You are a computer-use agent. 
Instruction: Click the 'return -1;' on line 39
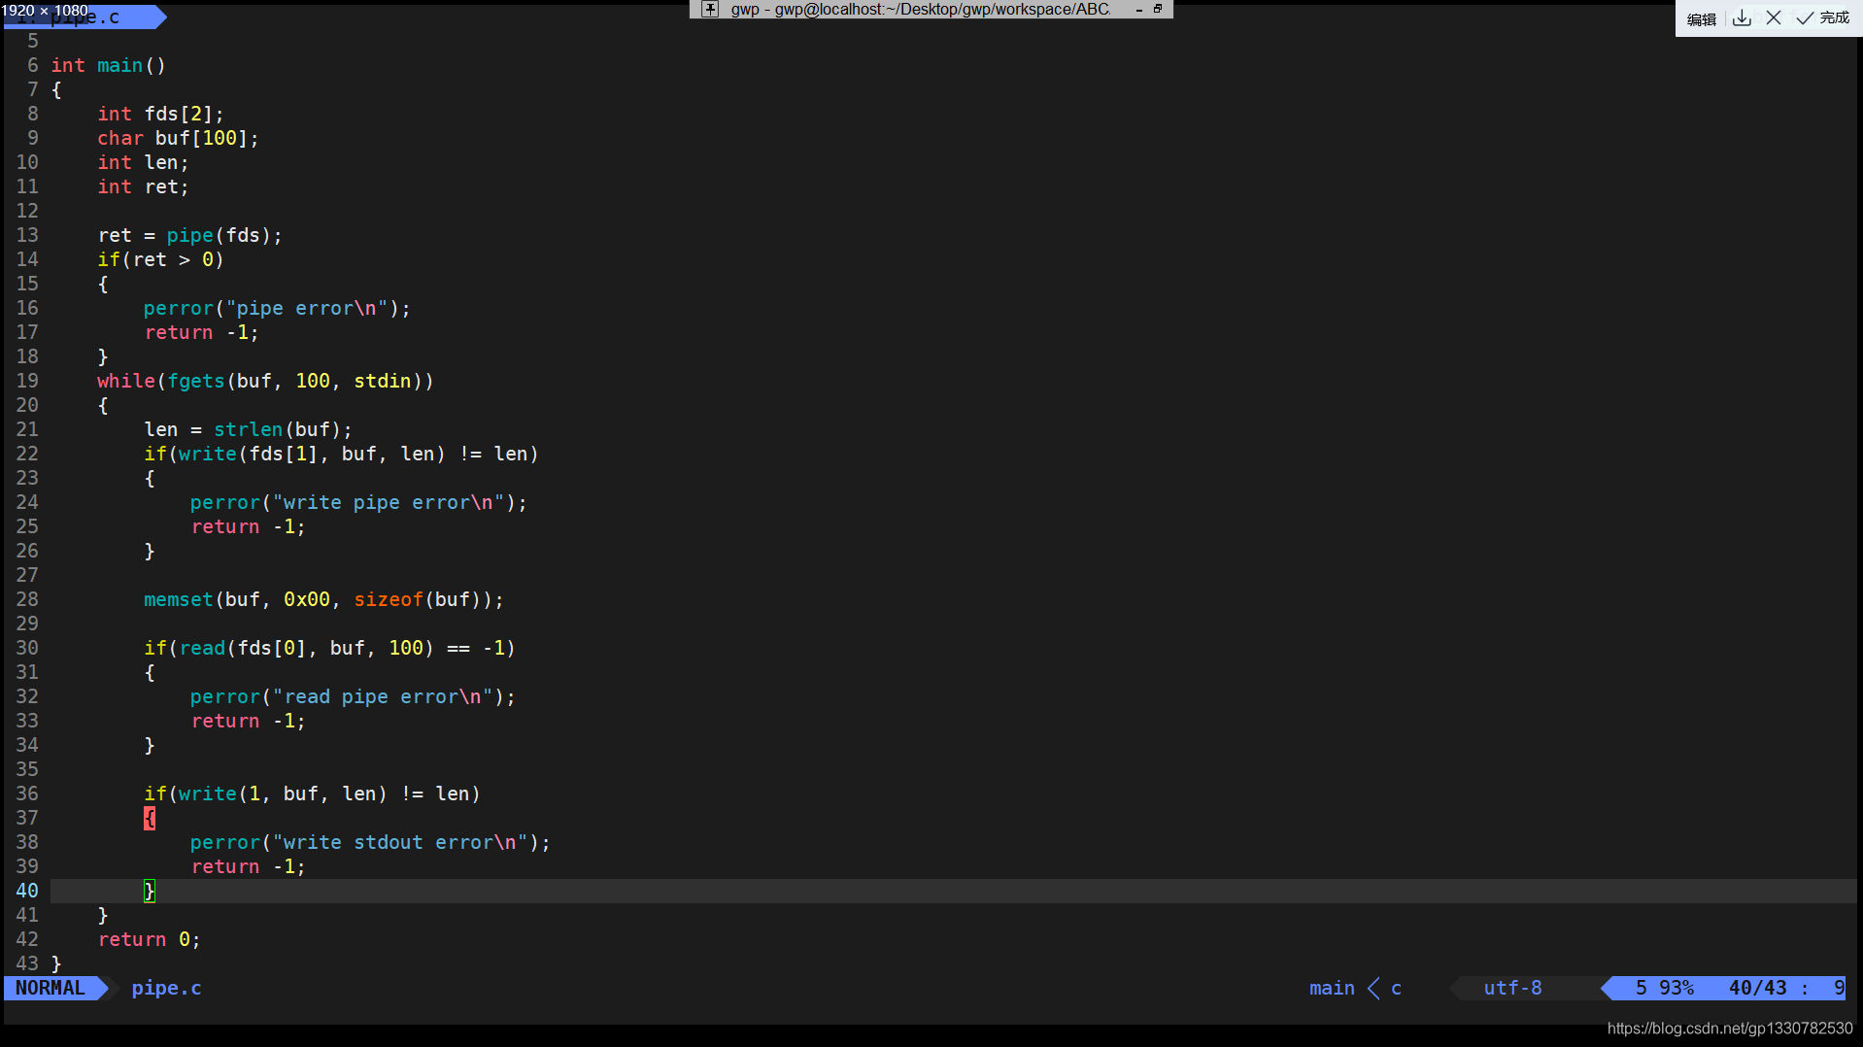pos(248,866)
